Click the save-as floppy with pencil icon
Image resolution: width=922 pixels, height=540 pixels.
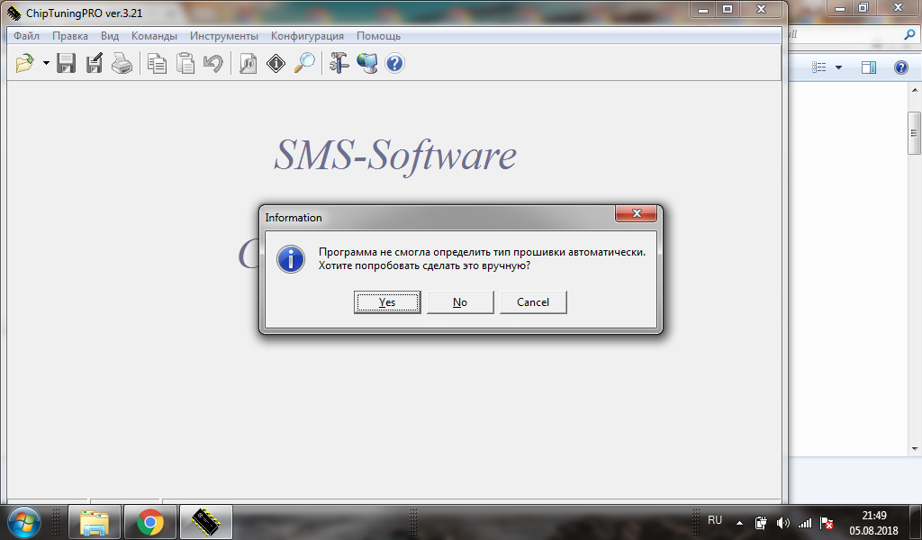94,64
